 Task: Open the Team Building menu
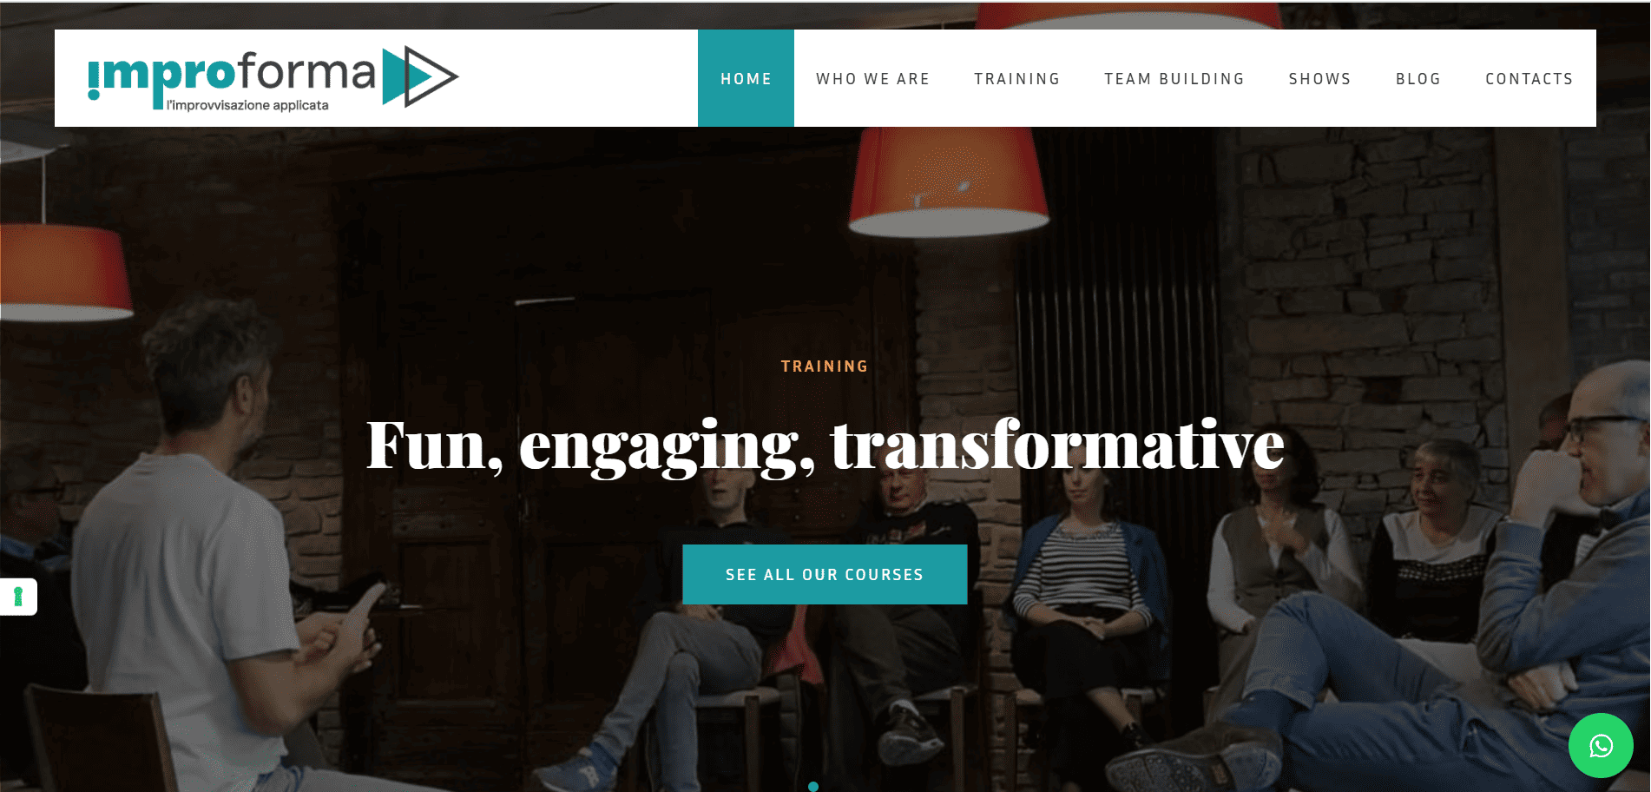(x=1174, y=78)
